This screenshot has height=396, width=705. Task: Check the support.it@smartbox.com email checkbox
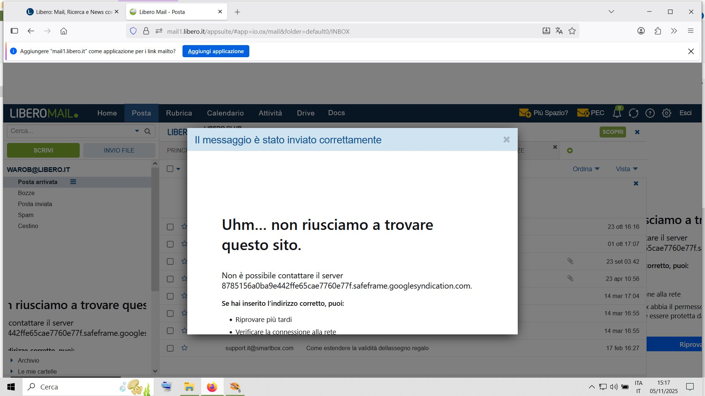pos(170,348)
